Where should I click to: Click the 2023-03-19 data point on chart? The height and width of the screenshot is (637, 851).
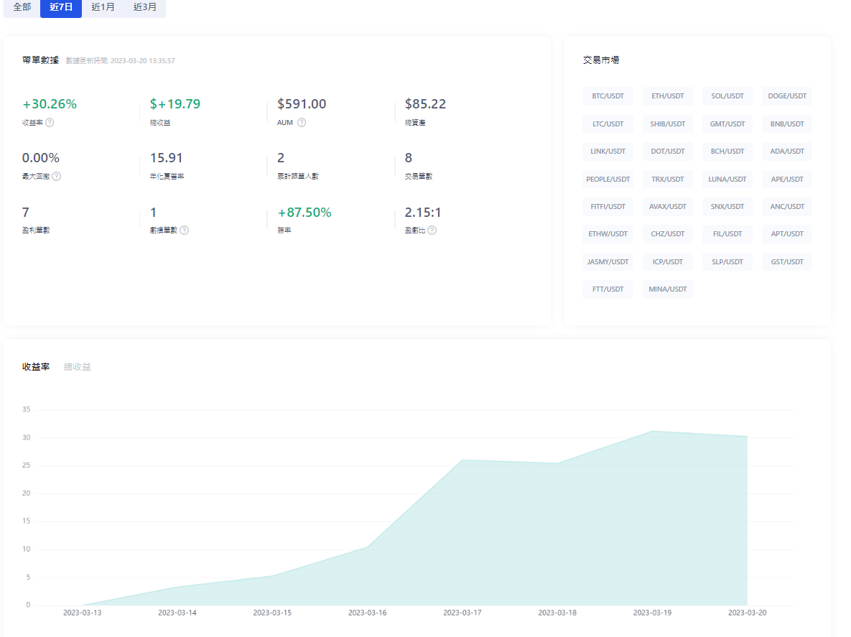tap(652, 431)
